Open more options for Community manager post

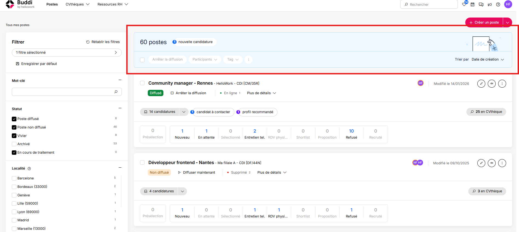502,84
